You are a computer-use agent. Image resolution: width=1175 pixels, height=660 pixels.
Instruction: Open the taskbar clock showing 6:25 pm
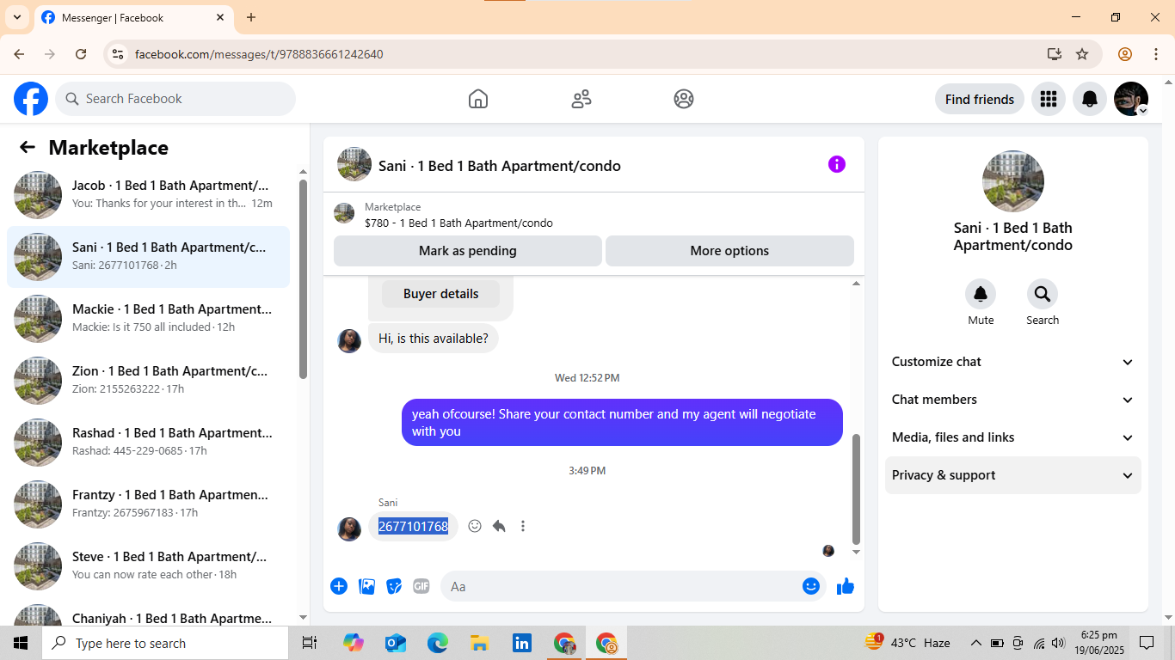1098,643
